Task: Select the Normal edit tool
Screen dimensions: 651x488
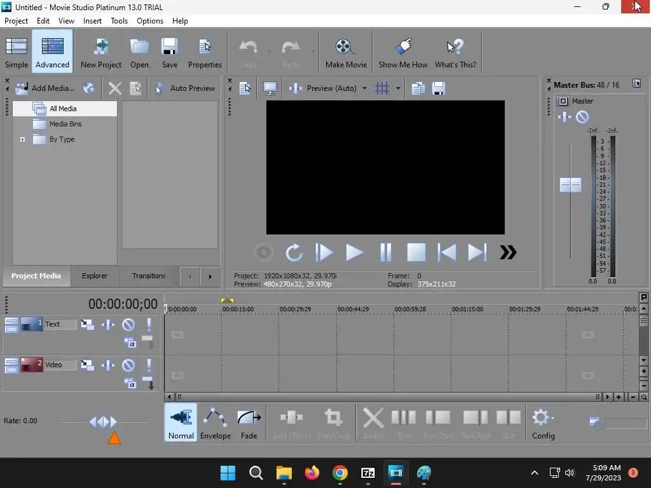Action: point(181,423)
